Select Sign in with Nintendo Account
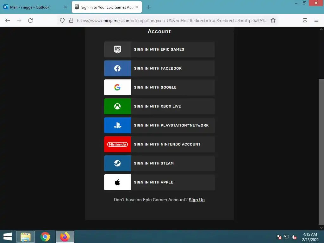This screenshot has height=243, width=324. pyautogui.click(x=159, y=144)
